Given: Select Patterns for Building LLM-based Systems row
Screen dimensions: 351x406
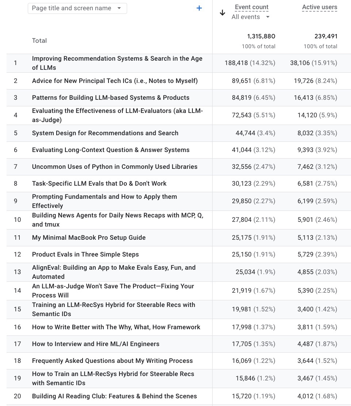Looking at the screenshot, I should [111, 98].
